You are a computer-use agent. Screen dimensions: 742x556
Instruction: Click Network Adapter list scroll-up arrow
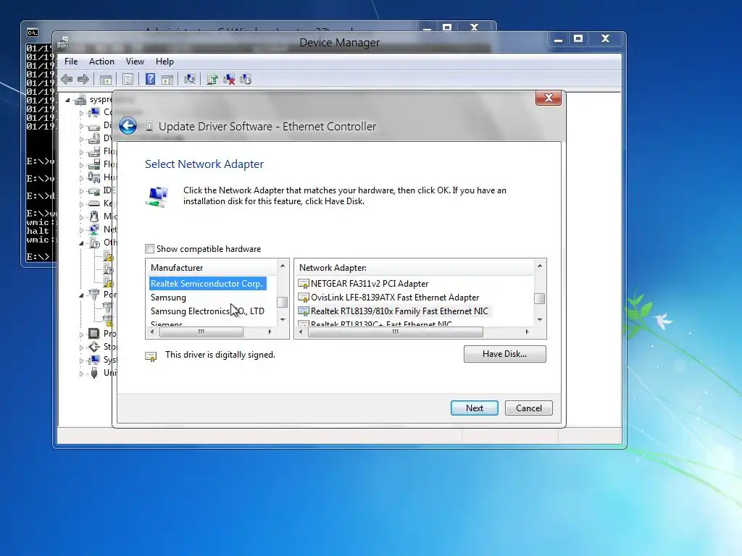539,266
